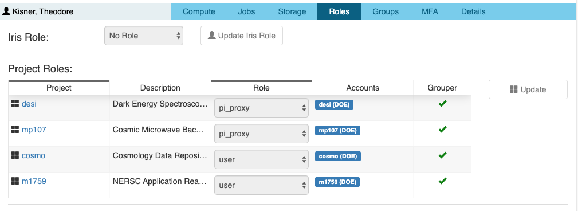Open the role dropdown for the cosmo project

(x=261, y=159)
